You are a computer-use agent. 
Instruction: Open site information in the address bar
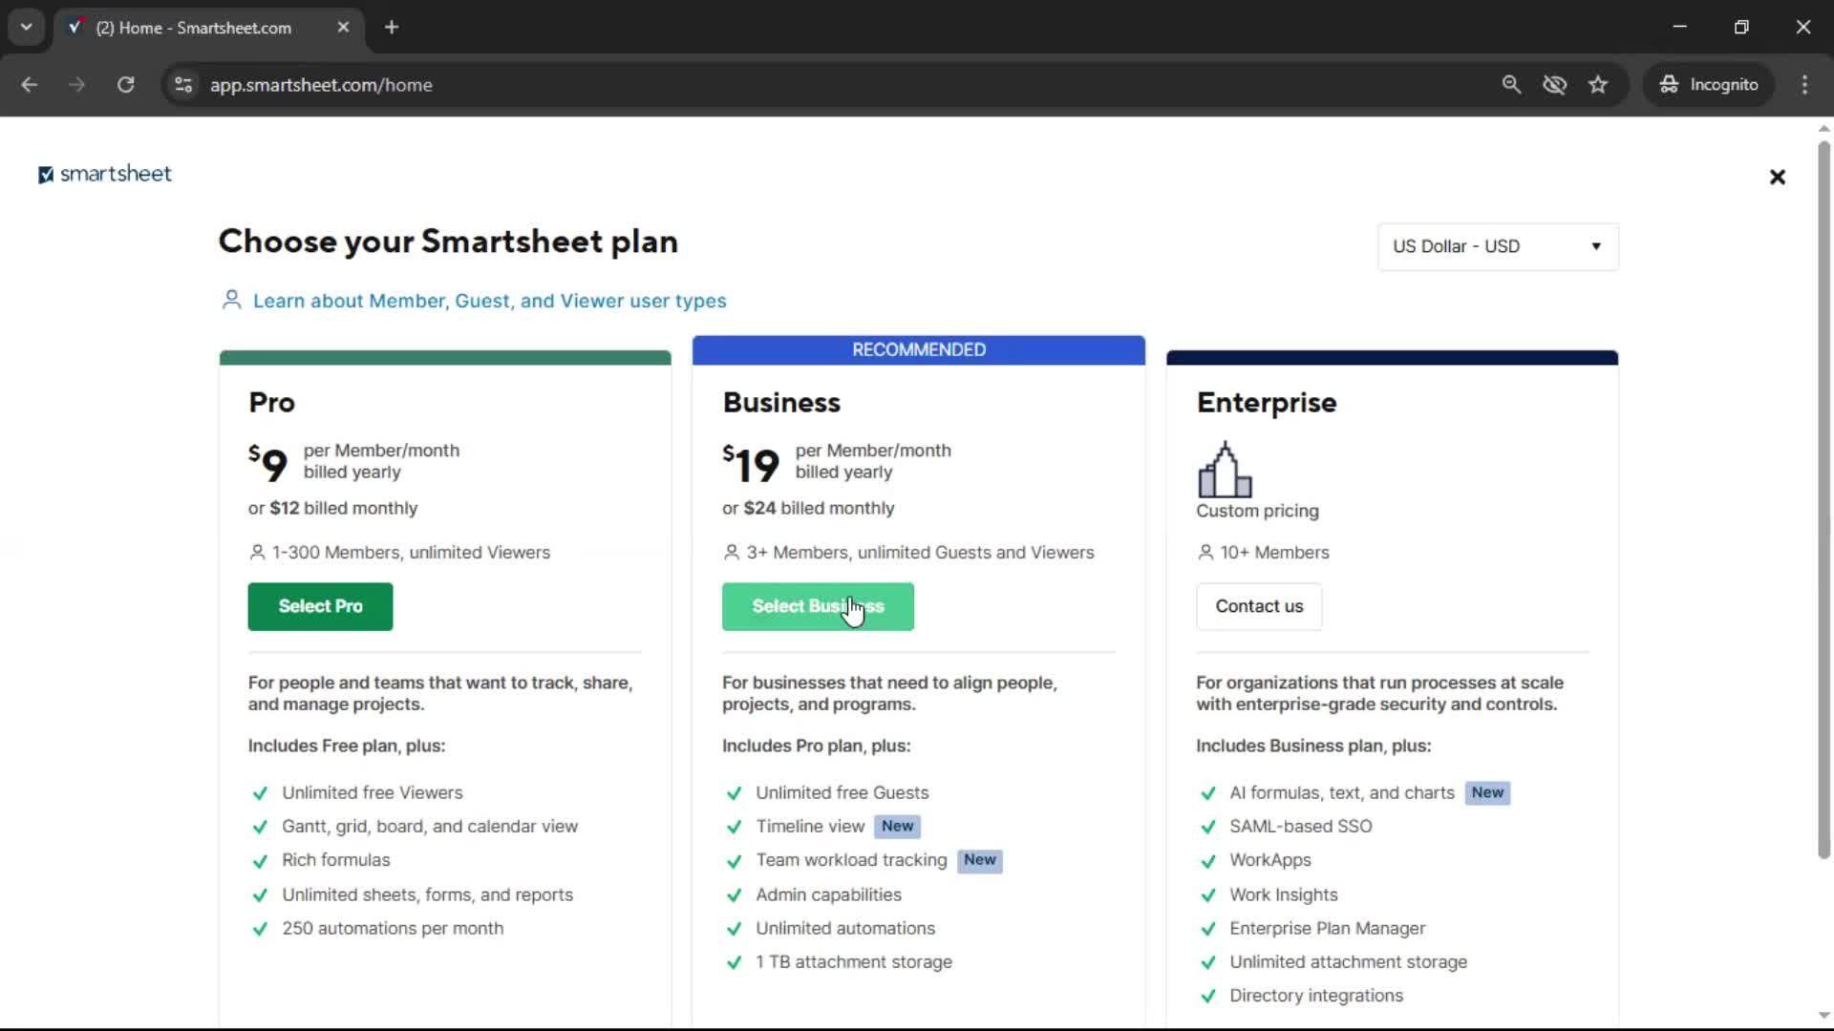182,84
